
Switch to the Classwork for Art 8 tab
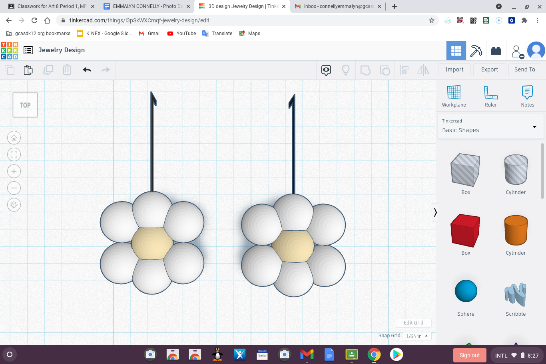click(x=52, y=6)
